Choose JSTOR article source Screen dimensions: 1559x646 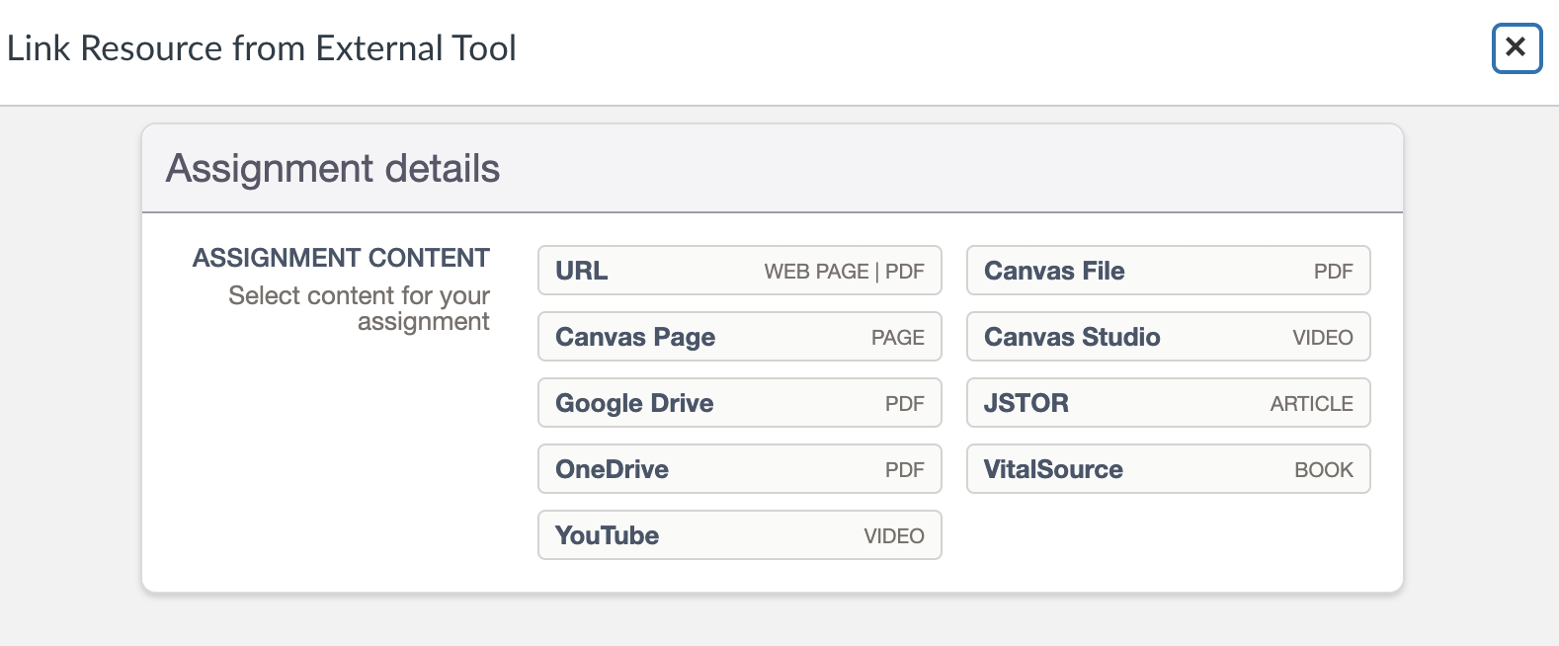point(1168,403)
